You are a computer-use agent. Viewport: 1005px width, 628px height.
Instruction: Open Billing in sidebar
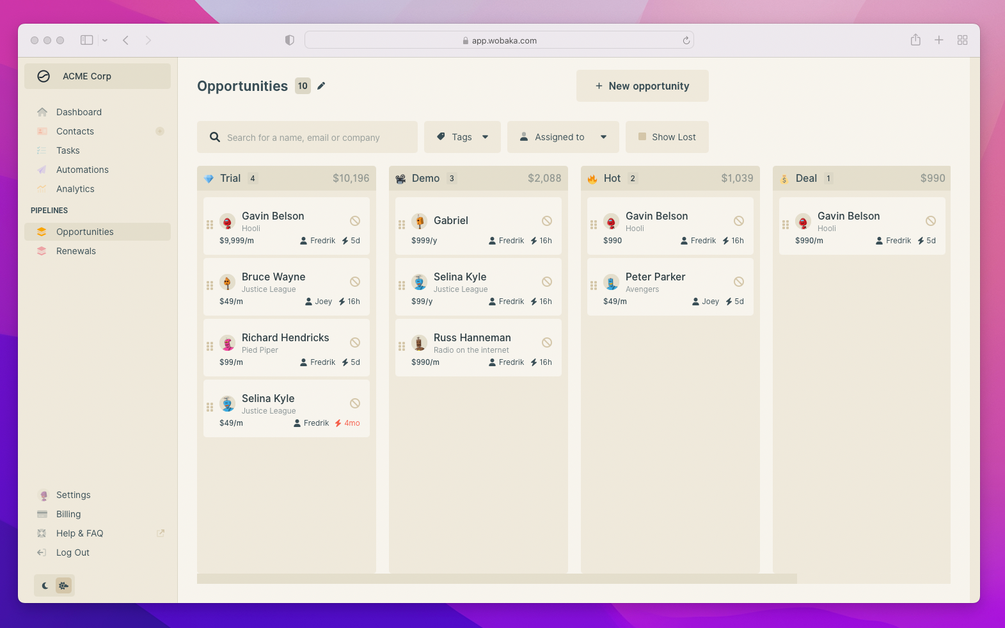pyautogui.click(x=97, y=514)
